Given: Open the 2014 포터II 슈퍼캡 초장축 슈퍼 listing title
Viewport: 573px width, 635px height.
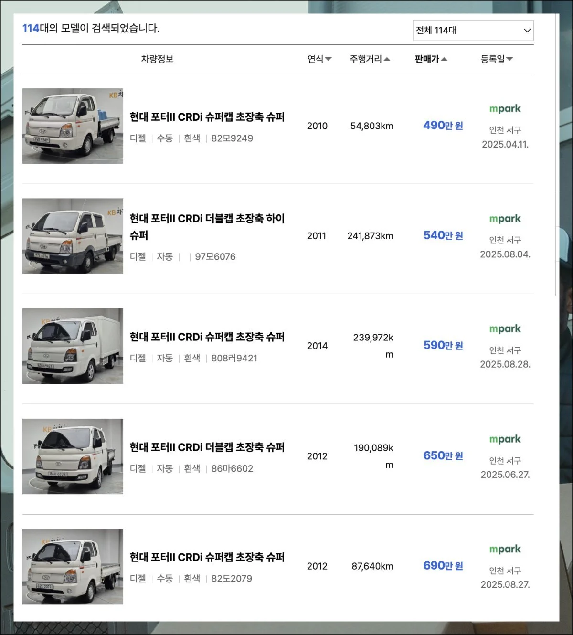Looking at the screenshot, I should (x=207, y=337).
